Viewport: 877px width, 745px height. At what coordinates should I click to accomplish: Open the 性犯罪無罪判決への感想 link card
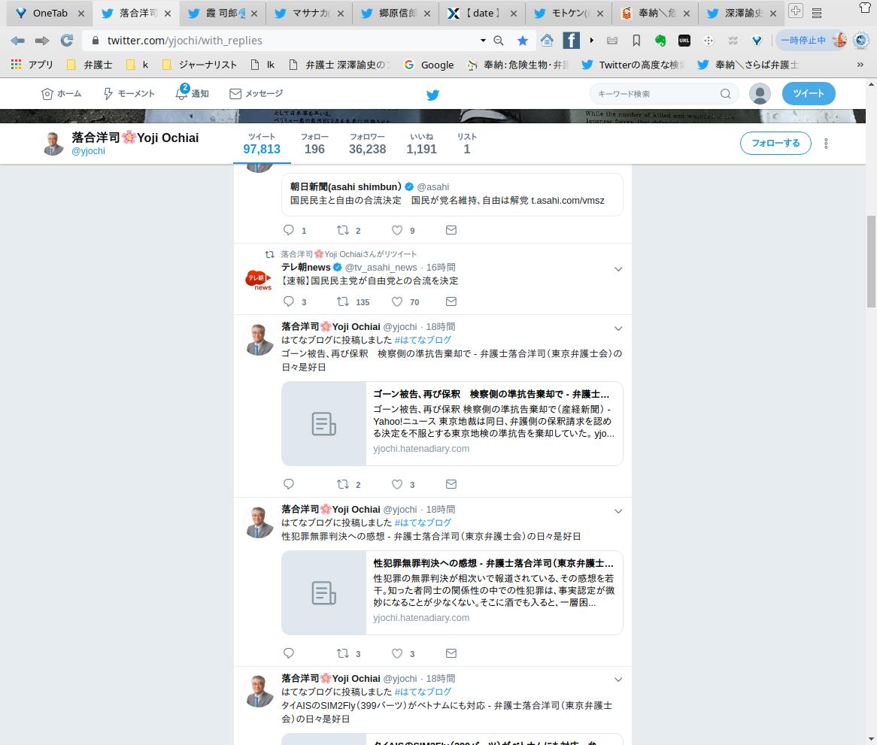click(452, 592)
